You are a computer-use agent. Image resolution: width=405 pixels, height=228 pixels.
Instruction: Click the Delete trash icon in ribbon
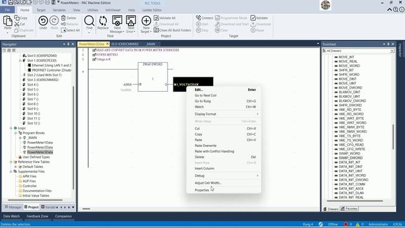[x=63, y=18]
